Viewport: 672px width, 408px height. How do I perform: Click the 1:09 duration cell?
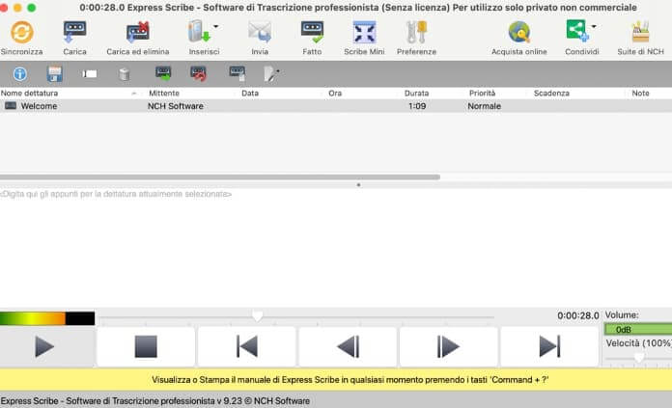click(x=417, y=106)
